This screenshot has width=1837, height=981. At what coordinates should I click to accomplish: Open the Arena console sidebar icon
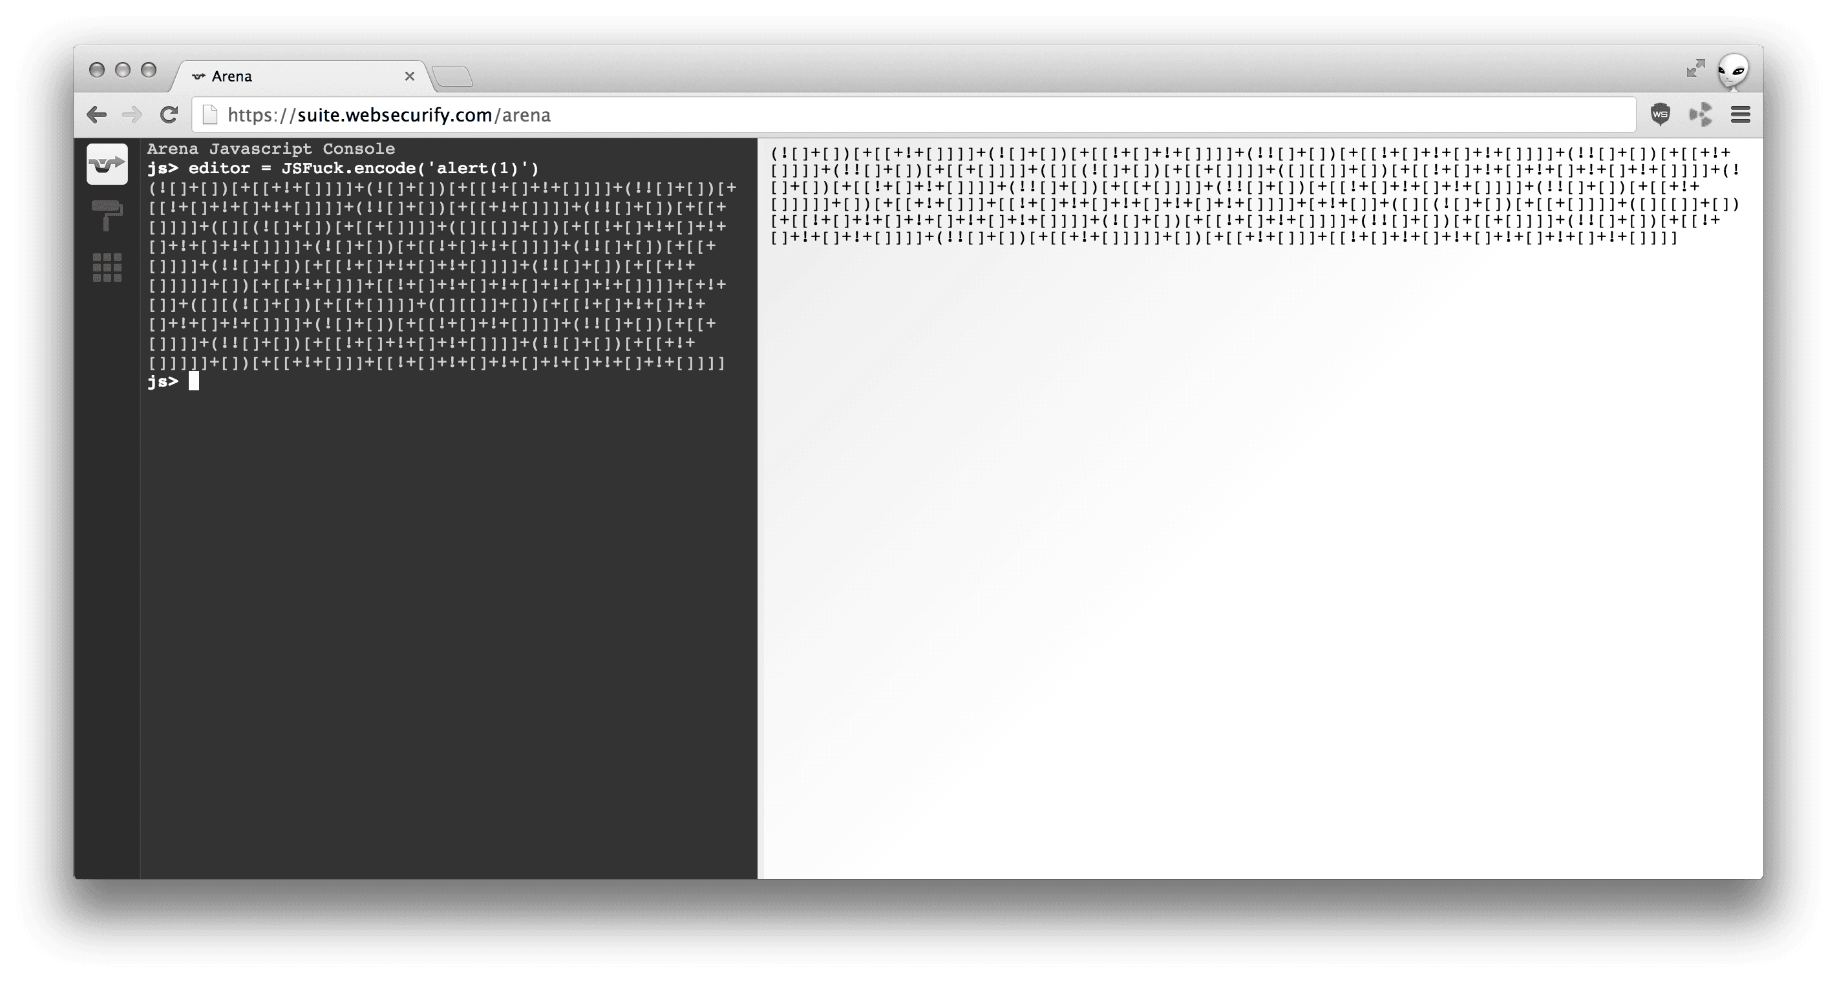[107, 164]
